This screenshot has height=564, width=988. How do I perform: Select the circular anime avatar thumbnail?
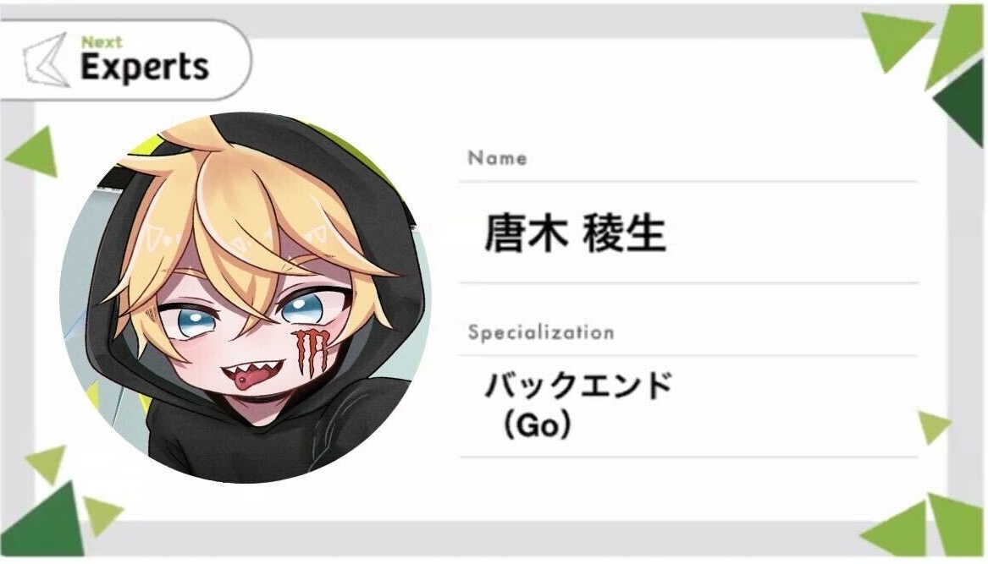point(246,298)
